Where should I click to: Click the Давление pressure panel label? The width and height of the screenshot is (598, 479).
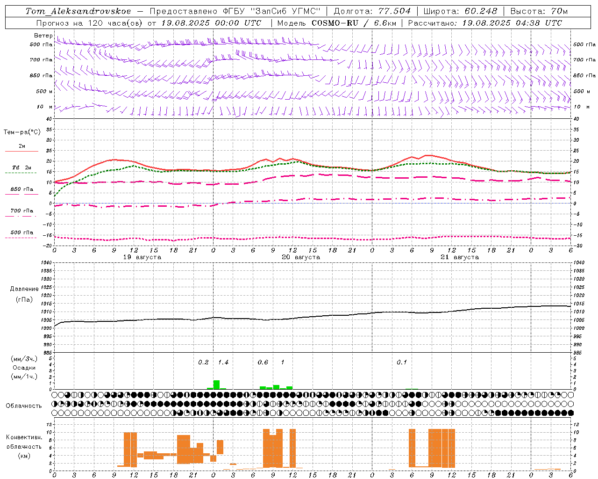[x=24, y=289]
